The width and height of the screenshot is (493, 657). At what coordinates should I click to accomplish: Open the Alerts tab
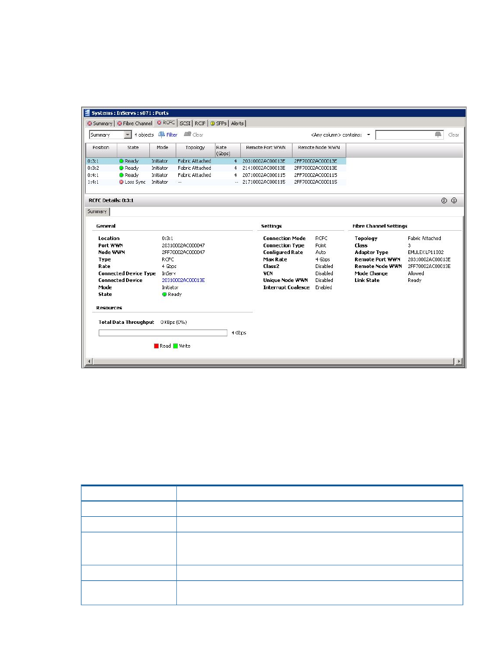tap(238, 124)
